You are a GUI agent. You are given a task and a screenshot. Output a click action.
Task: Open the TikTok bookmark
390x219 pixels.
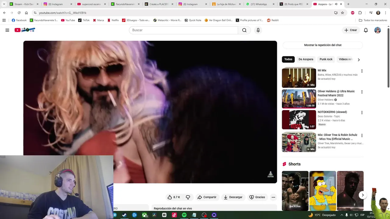tap(83, 20)
